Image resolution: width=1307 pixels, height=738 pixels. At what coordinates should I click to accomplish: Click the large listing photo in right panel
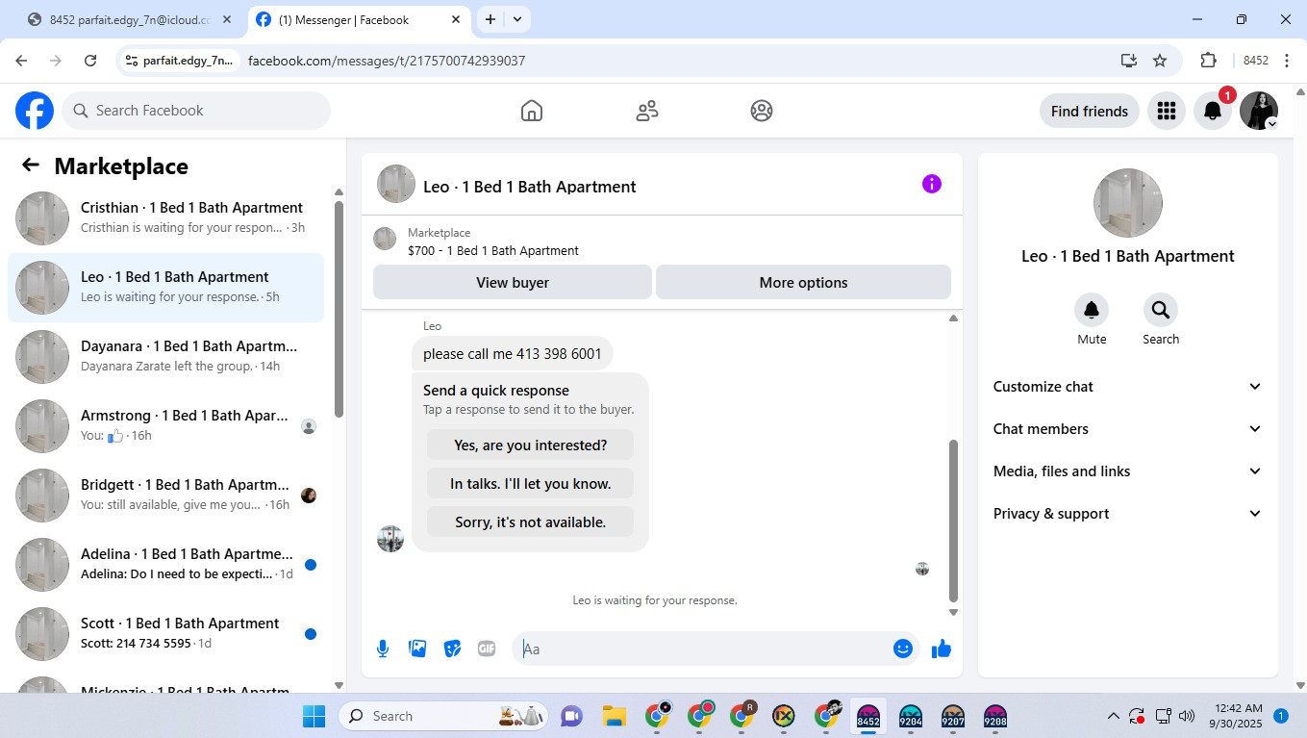pos(1128,203)
